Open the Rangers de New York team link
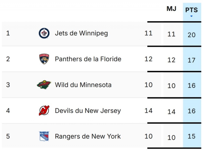203x151 pixels. [x=87, y=136]
